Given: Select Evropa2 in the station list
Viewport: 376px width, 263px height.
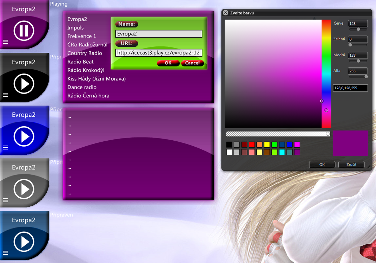Looking at the screenshot, I should pyautogui.click(x=77, y=19).
